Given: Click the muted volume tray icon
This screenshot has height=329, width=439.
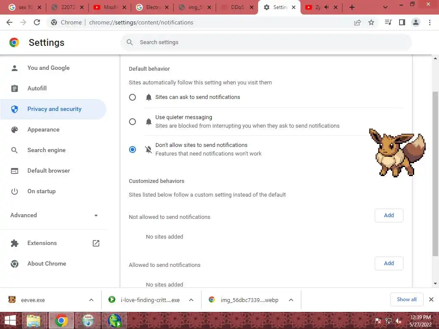Looking at the screenshot, I should (x=398, y=321).
